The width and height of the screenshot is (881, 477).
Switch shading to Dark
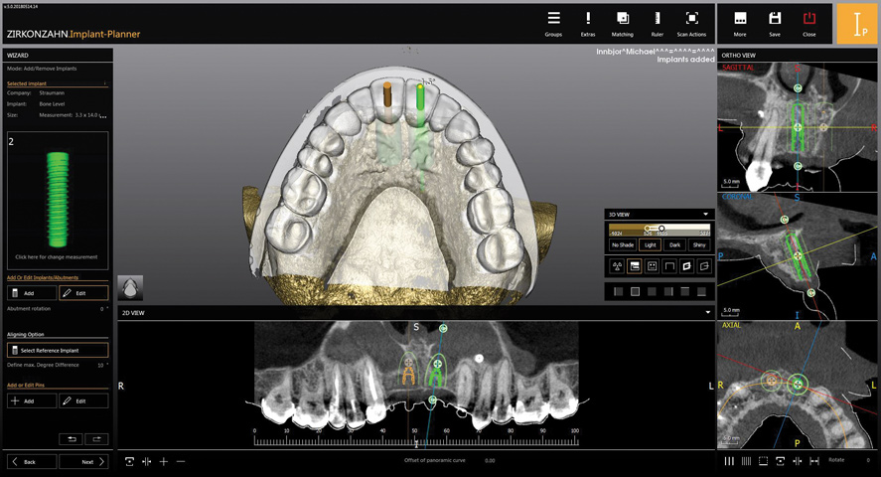tap(675, 244)
